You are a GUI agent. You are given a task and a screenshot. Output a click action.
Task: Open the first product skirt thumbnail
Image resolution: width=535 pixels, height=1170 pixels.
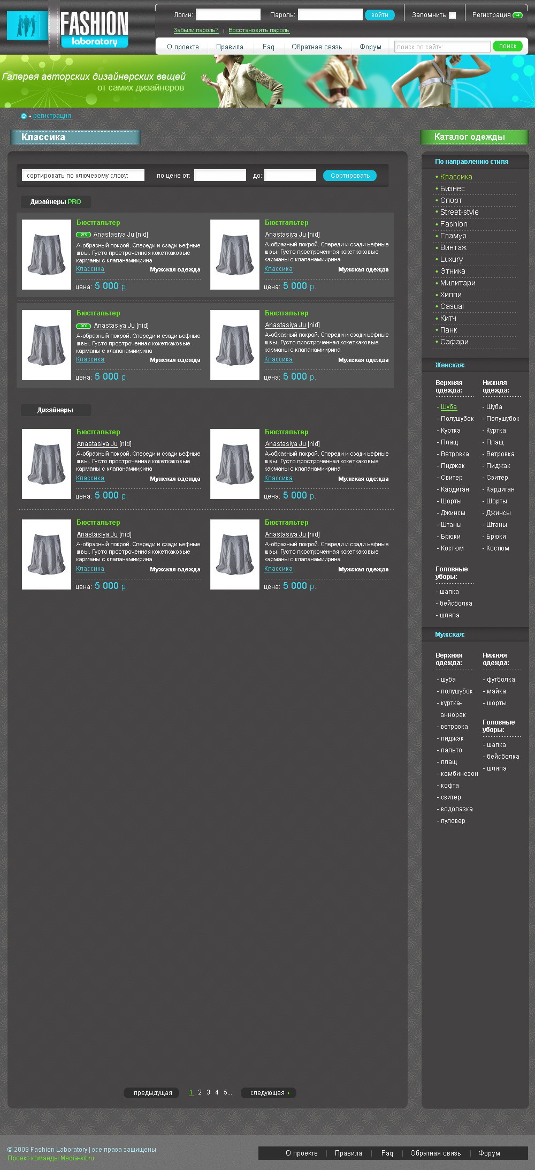[47, 254]
